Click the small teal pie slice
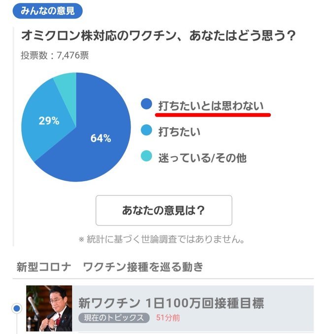This screenshot has height=334, width=323. (x=66, y=83)
